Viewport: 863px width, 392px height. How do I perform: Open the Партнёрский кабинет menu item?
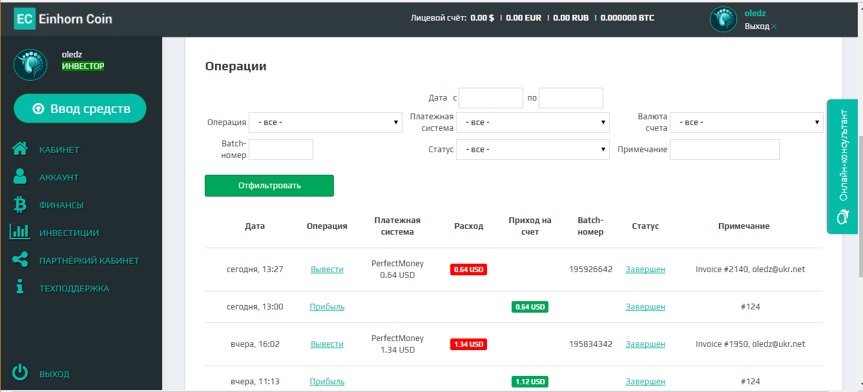(x=89, y=260)
